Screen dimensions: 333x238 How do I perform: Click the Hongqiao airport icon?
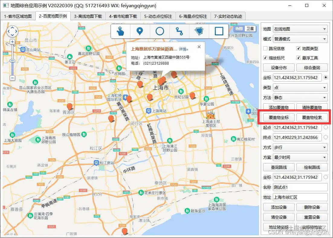tap(125, 97)
